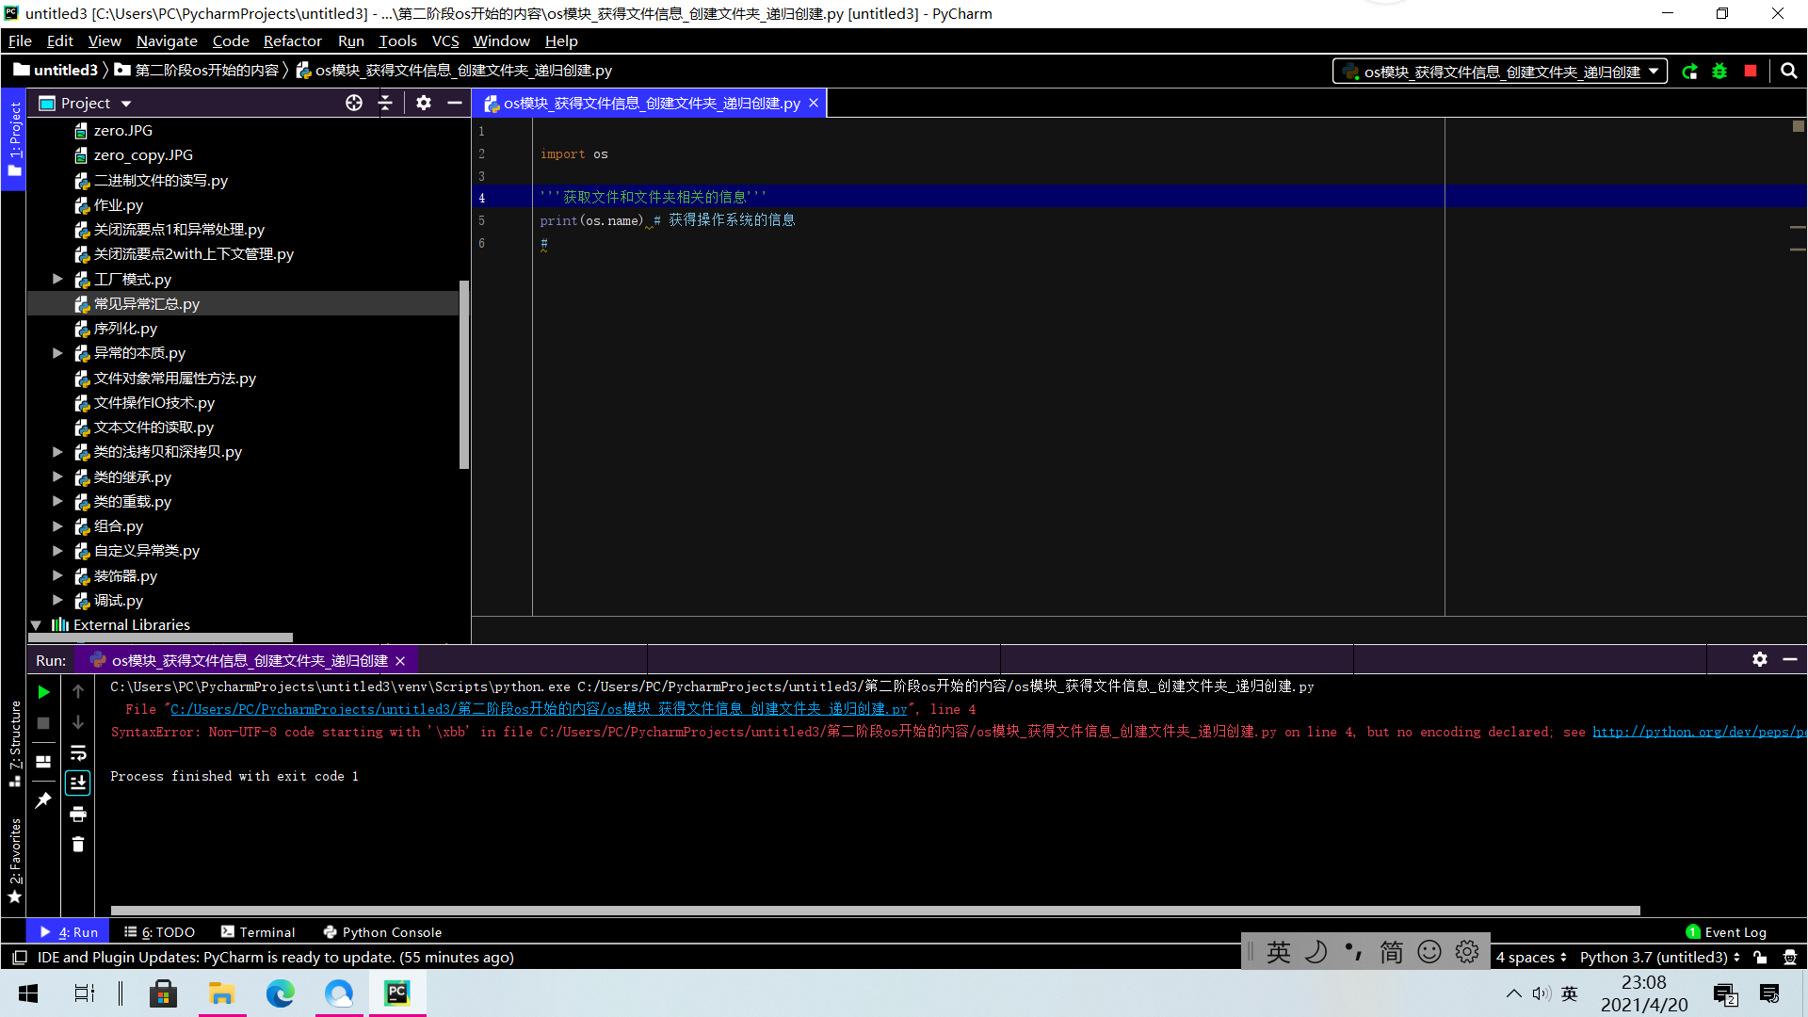Click Run console horizontal scrollbar
The image size is (1808, 1017).
[875, 911]
